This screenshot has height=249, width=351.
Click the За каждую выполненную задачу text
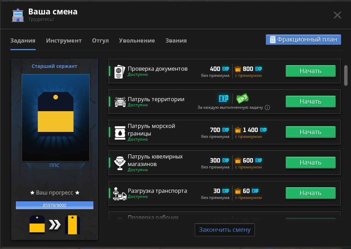tap(230, 107)
